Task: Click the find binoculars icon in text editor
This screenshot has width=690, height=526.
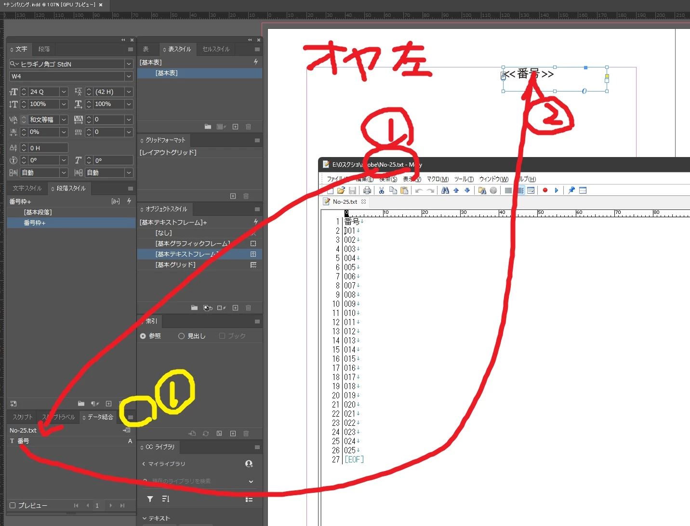Action: pos(445,190)
